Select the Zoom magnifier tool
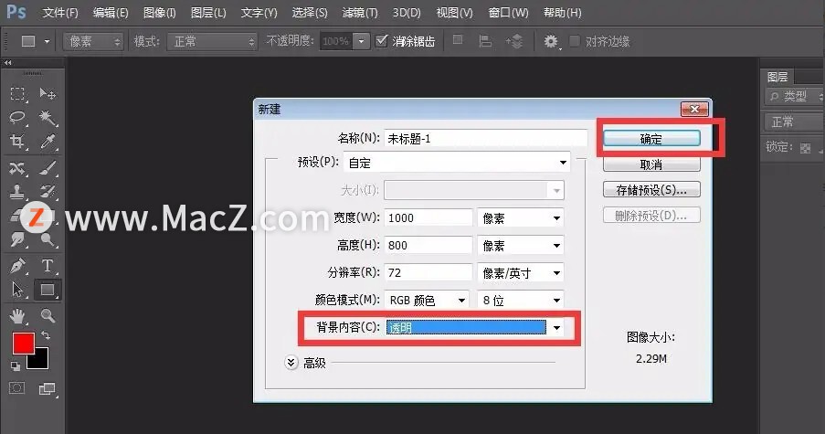 pos(48,315)
